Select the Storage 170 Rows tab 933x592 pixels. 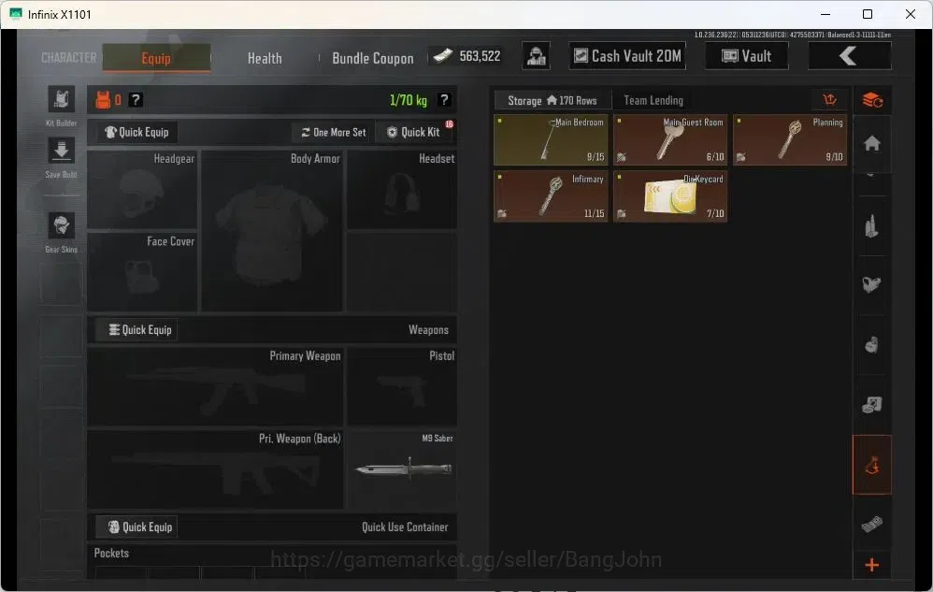pyautogui.click(x=553, y=101)
